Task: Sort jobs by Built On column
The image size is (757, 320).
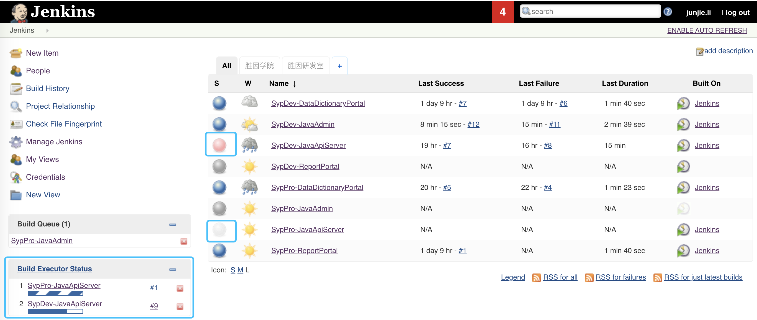Action: [x=706, y=83]
